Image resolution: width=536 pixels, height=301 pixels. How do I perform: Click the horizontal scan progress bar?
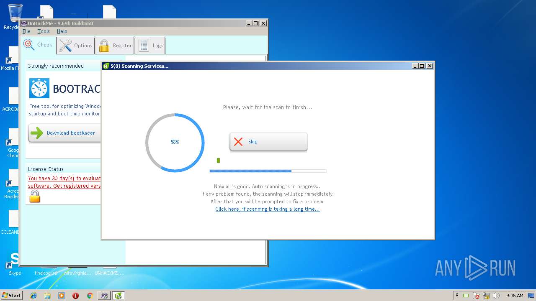[x=268, y=171]
